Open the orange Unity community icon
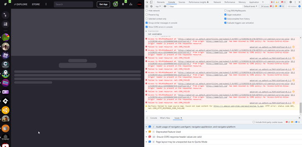 (5, 110)
